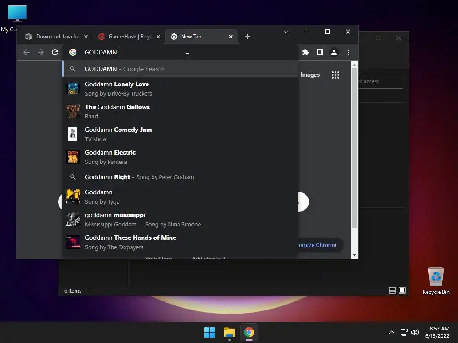Open the volume icon in the system tray
The height and width of the screenshot is (343, 458).
pyautogui.click(x=415, y=332)
